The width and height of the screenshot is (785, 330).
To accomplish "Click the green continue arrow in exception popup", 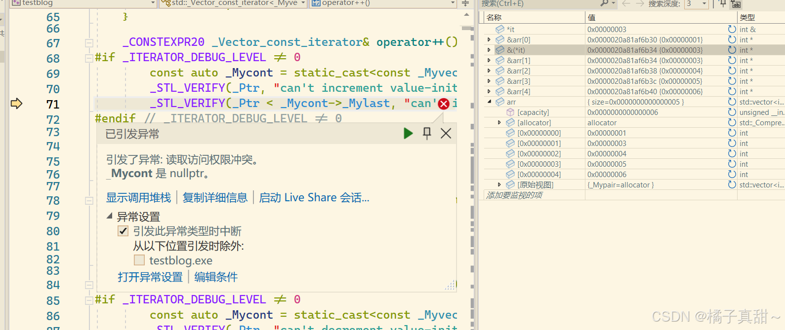I will (x=408, y=133).
